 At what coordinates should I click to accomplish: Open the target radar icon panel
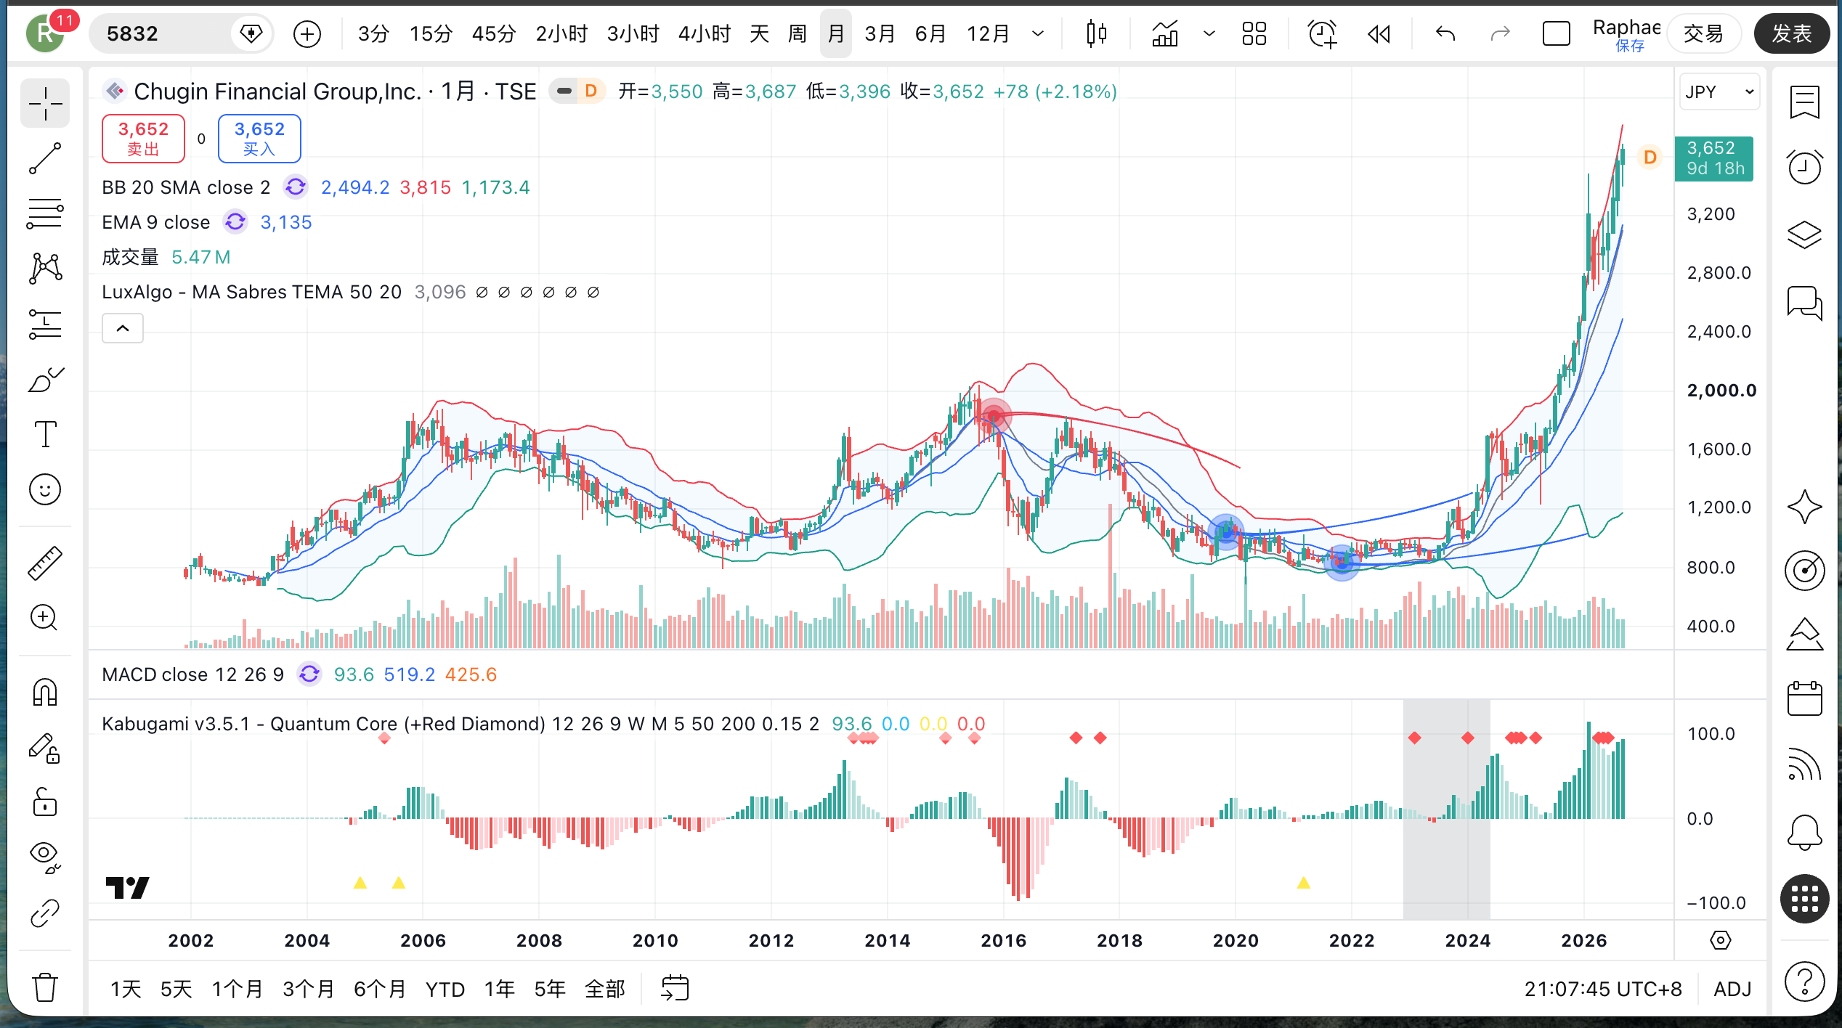coord(1804,571)
